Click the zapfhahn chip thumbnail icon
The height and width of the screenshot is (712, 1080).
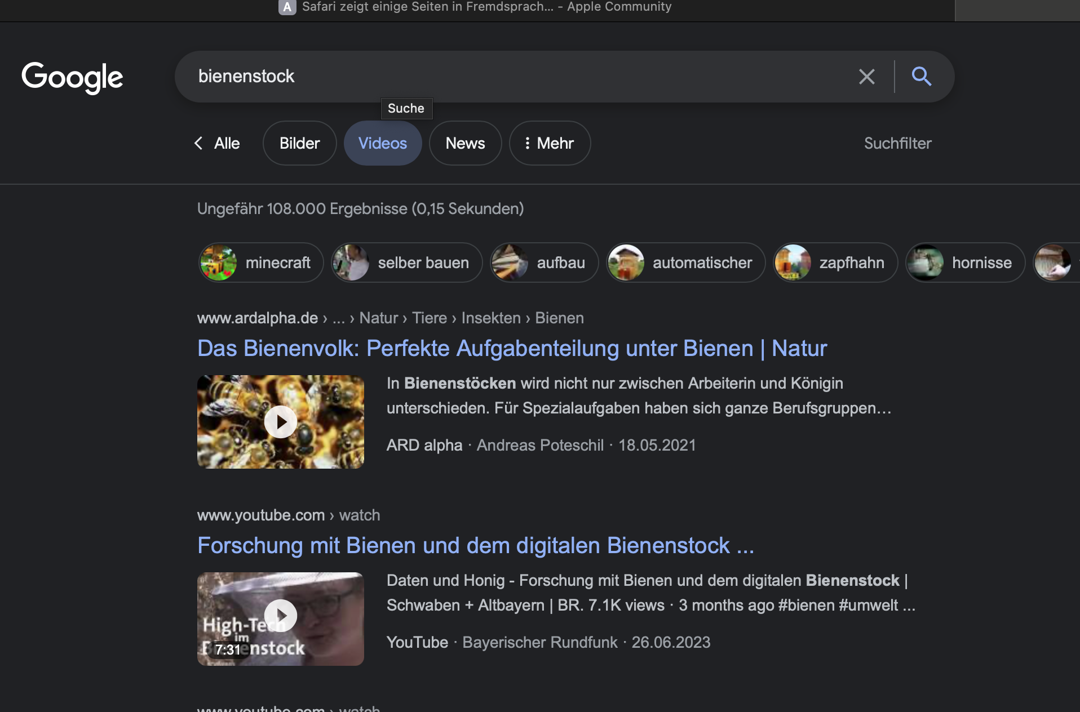[x=793, y=262]
